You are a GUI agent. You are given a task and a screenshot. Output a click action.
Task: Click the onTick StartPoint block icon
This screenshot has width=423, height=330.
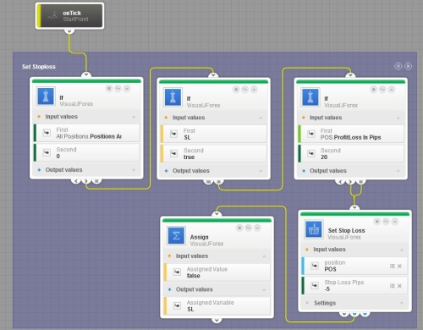pyautogui.click(x=52, y=16)
